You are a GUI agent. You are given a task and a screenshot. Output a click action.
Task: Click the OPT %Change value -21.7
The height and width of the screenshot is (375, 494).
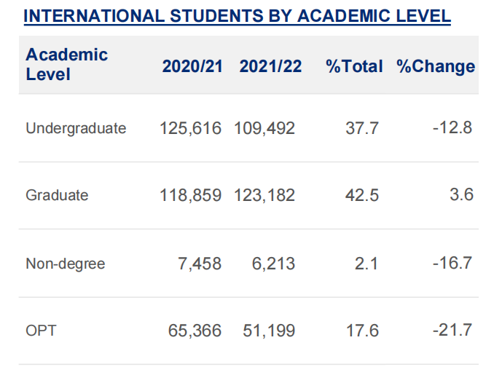pyautogui.click(x=452, y=330)
